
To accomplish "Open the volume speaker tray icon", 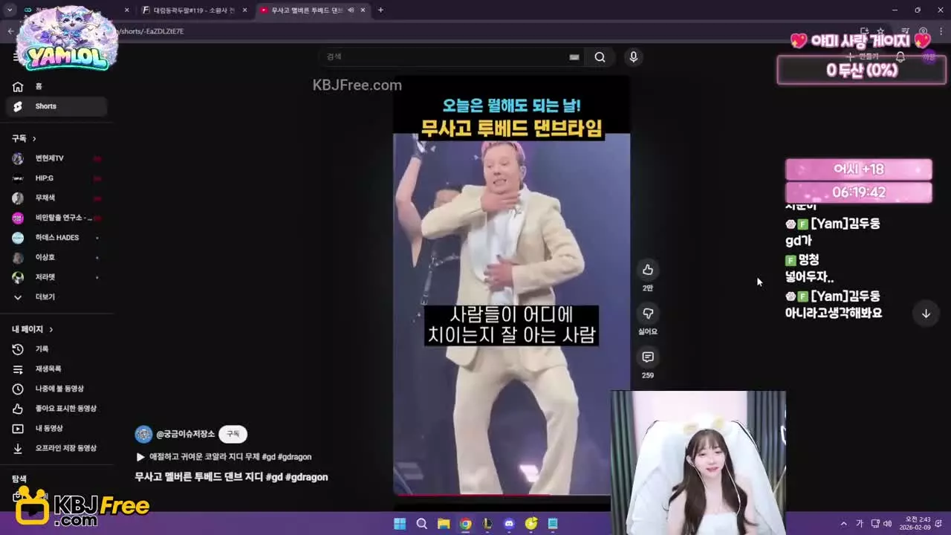I will pyautogui.click(x=887, y=524).
